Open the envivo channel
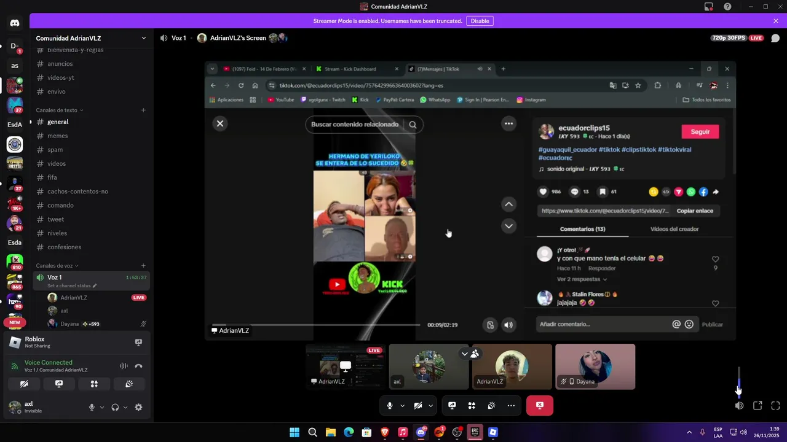This screenshot has width=787, height=442. point(92,91)
